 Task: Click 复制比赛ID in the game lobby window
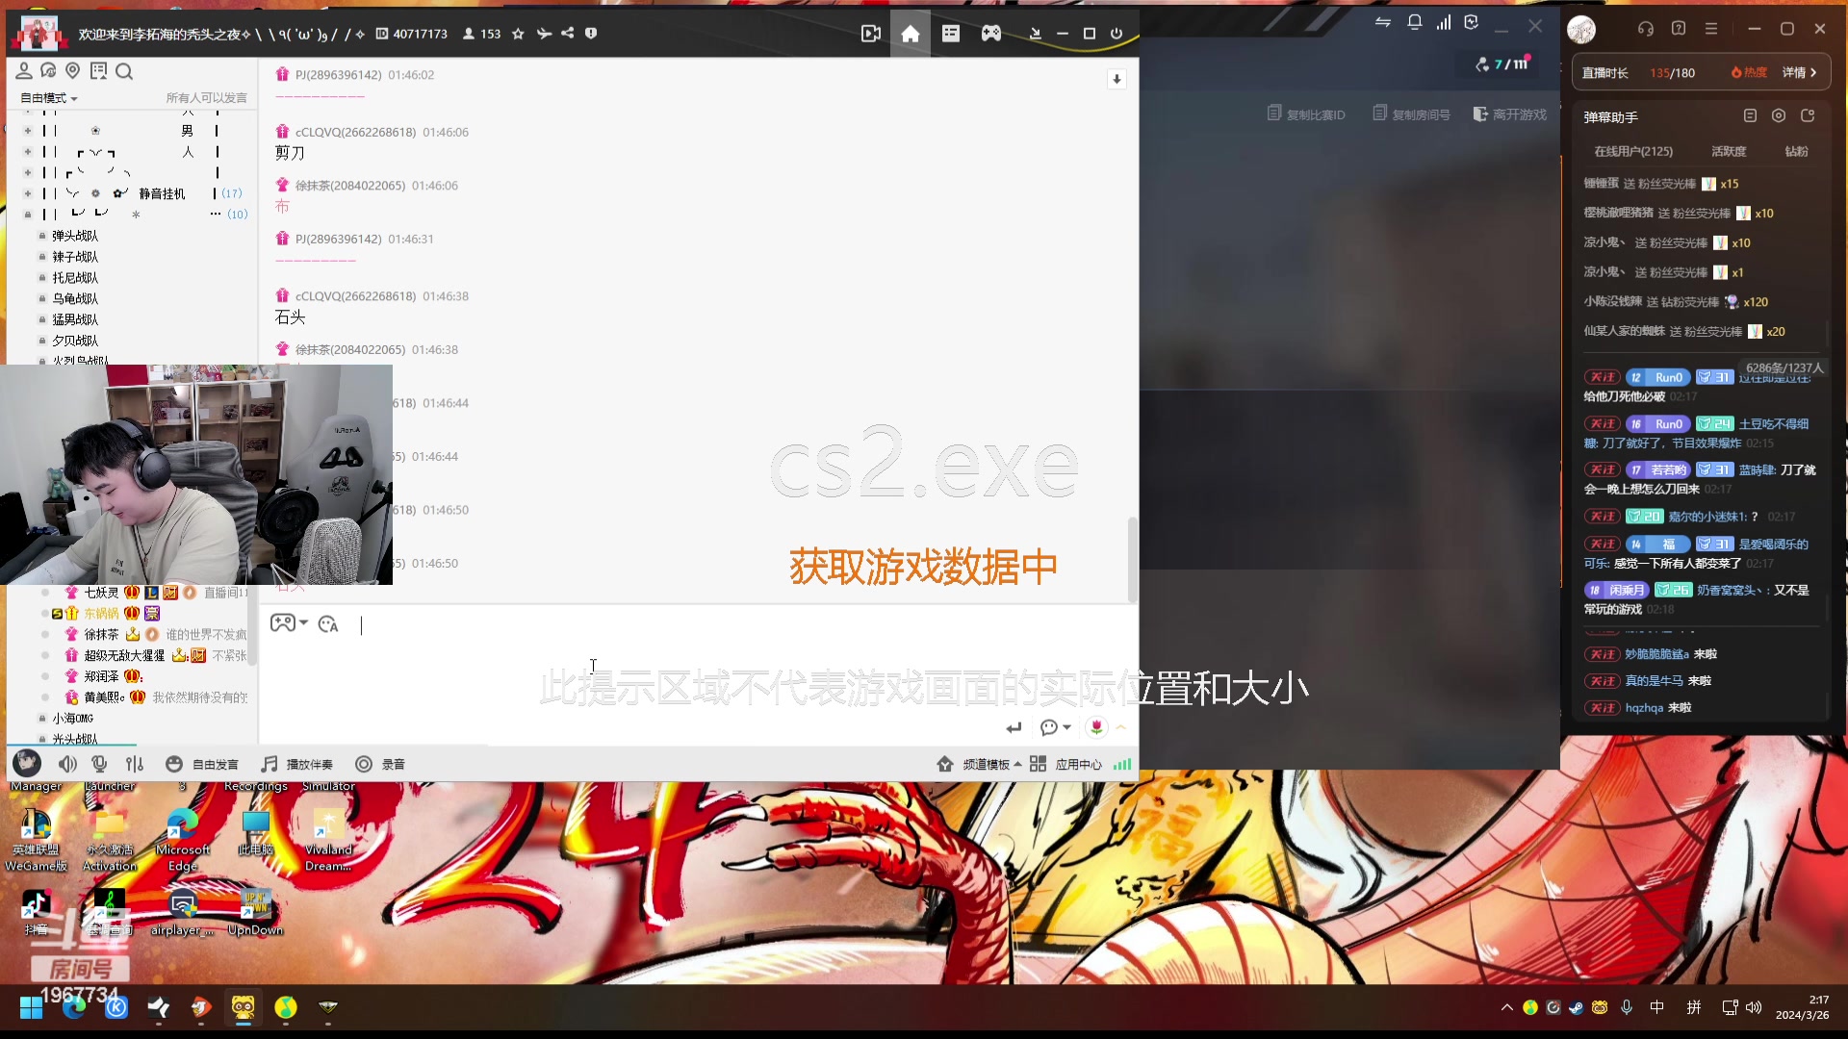pos(1307,114)
